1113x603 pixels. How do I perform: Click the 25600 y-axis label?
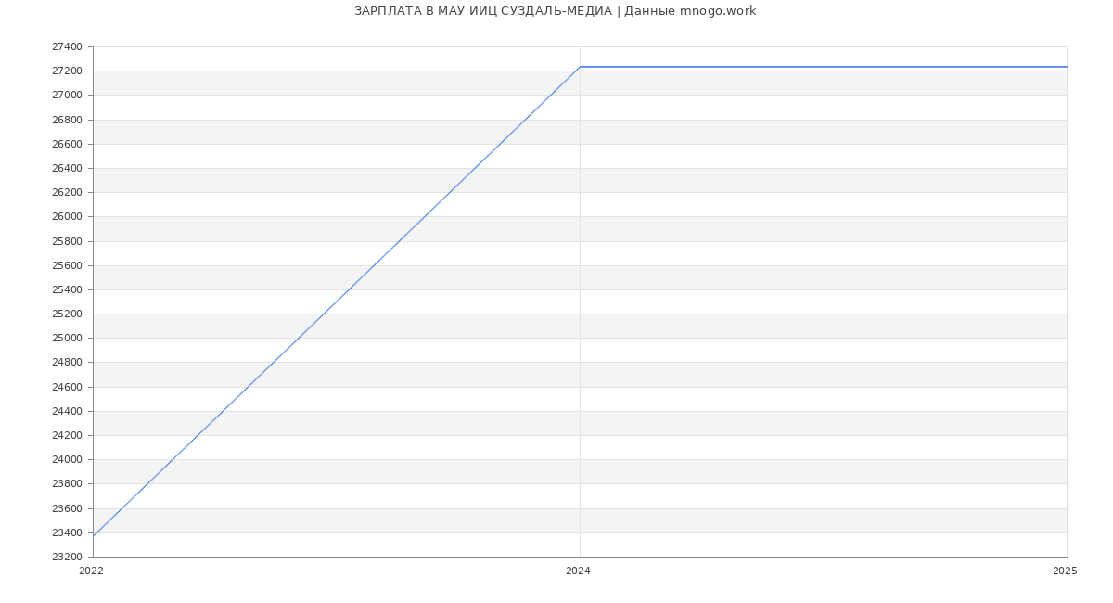click(x=67, y=265)
